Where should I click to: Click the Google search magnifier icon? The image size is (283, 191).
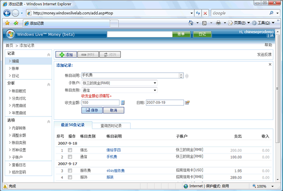point(271,13)
